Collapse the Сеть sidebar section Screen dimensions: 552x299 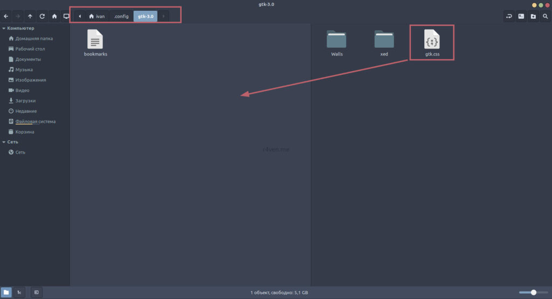coord(4,142)
